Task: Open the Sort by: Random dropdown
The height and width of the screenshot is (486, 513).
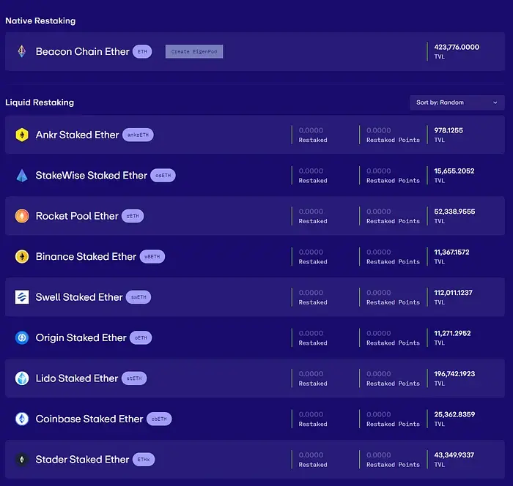Action: tap(457, 102)
